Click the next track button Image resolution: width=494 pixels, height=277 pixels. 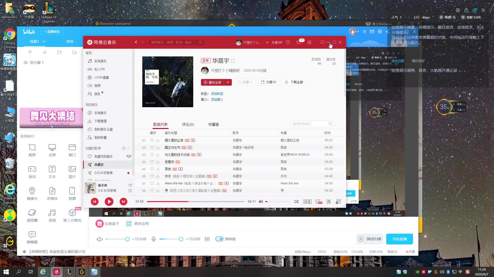(123, 202)
